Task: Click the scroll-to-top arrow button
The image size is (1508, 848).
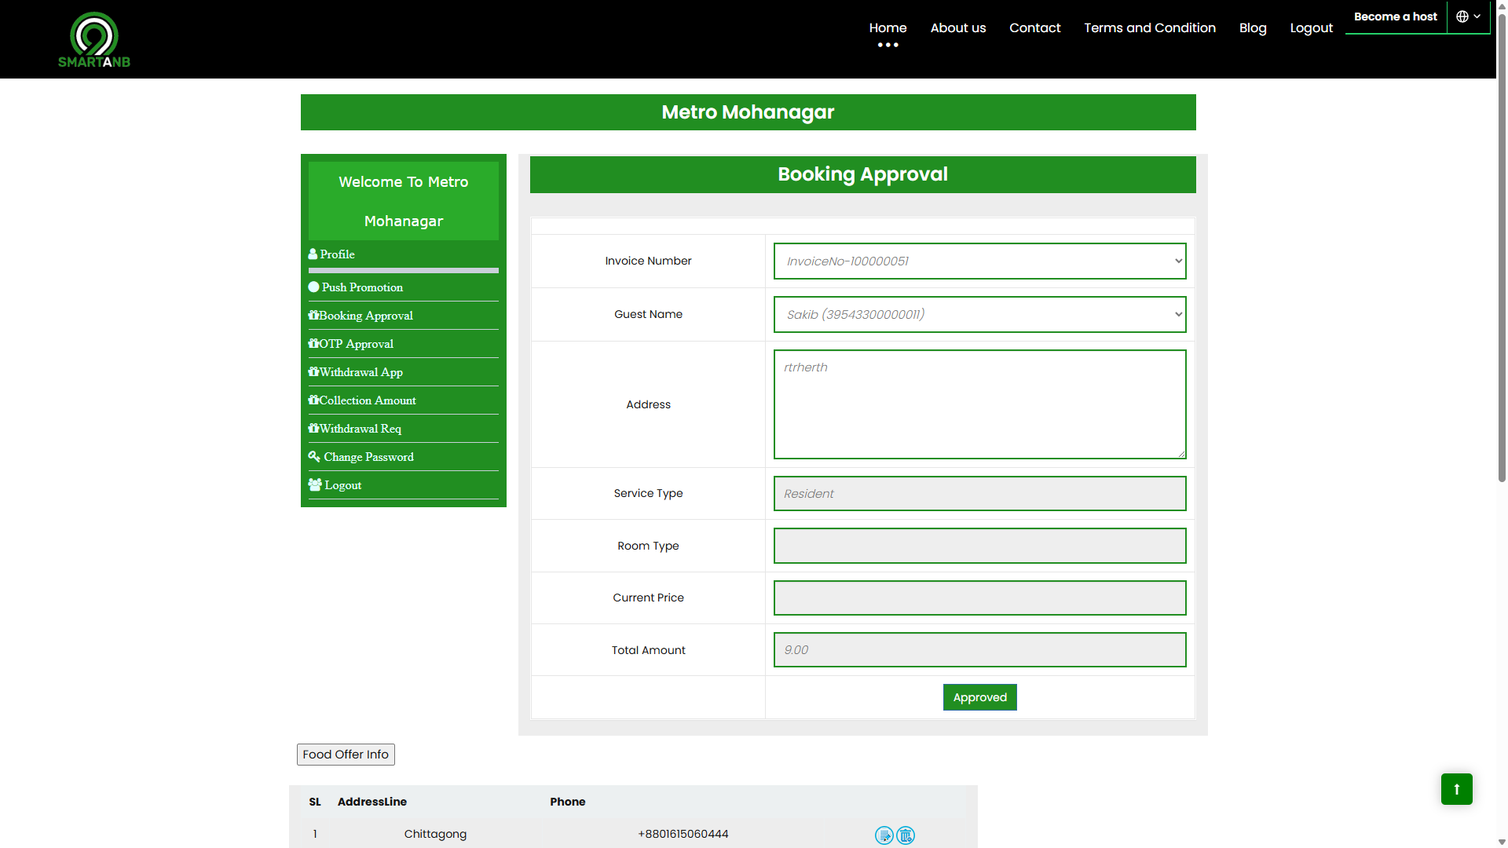Action: point(1456,788)
